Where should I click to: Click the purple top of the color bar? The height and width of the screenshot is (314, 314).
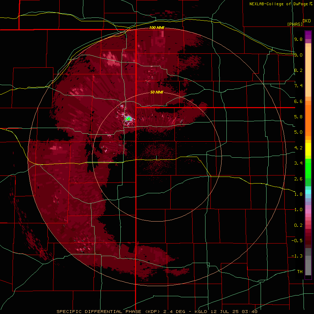308,35
